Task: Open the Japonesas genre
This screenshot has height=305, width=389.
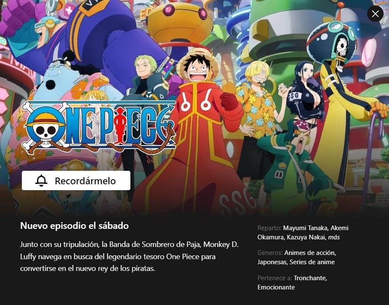Action: pos(272,262)
